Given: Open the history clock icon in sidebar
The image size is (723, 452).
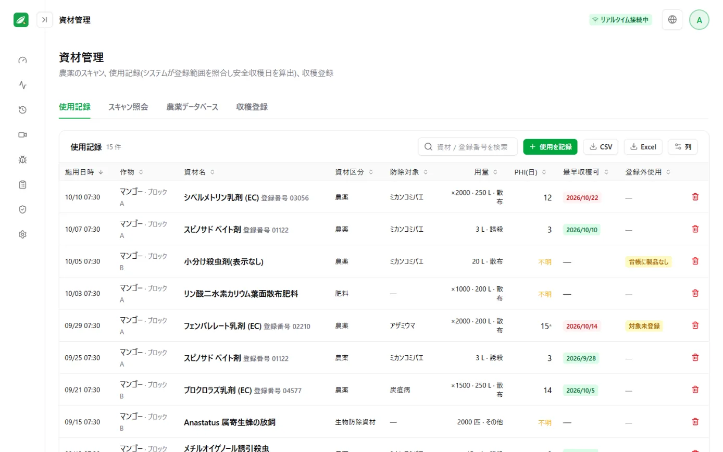Looking at the screenshot, I should point(22,110).
